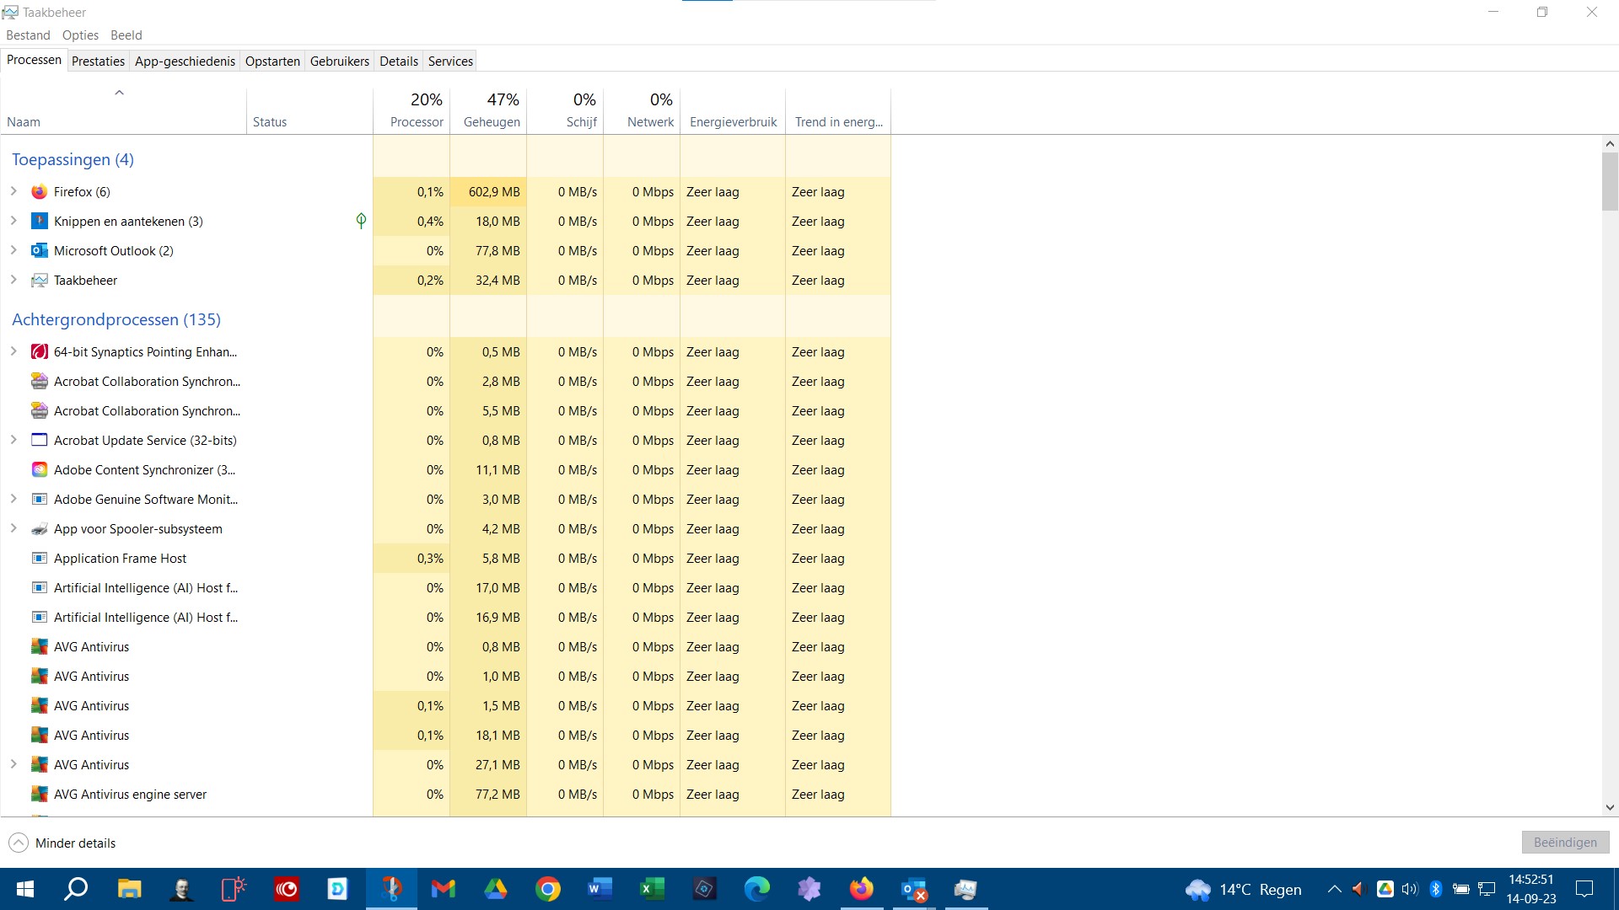Open the weather widget 14°C Regen
The width and height of the screenshot is (1619, 910).
[x=1244, y=889]
